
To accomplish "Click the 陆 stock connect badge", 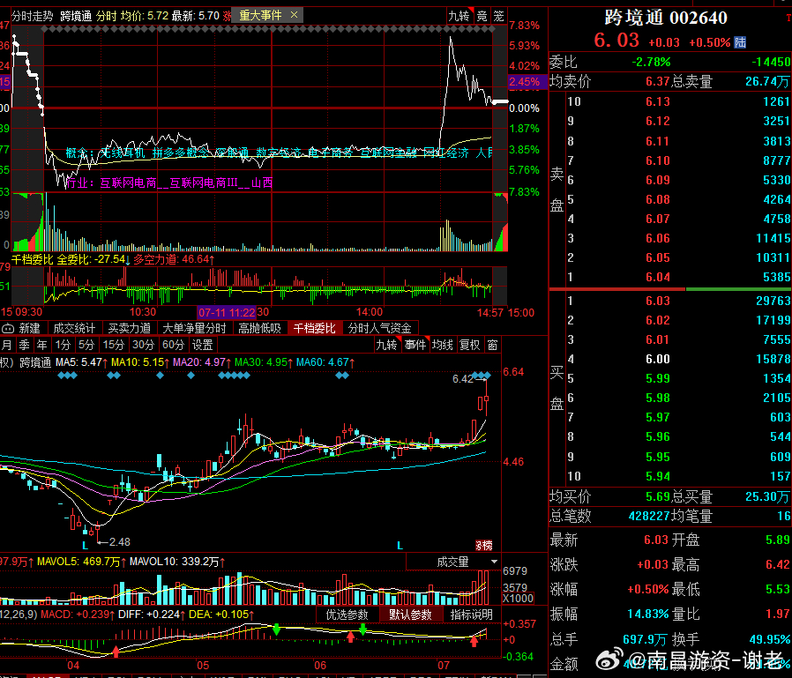I will pyautogui.click(x=740, y=42).
